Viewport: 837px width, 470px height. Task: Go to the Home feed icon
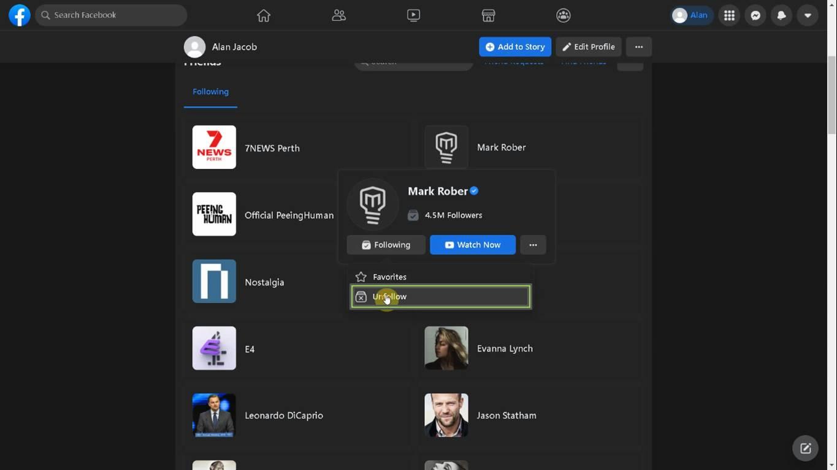click(264, 15)
